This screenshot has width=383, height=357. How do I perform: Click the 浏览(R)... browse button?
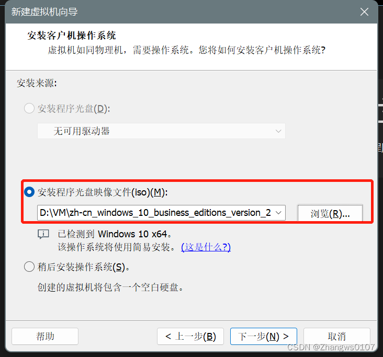330,213
